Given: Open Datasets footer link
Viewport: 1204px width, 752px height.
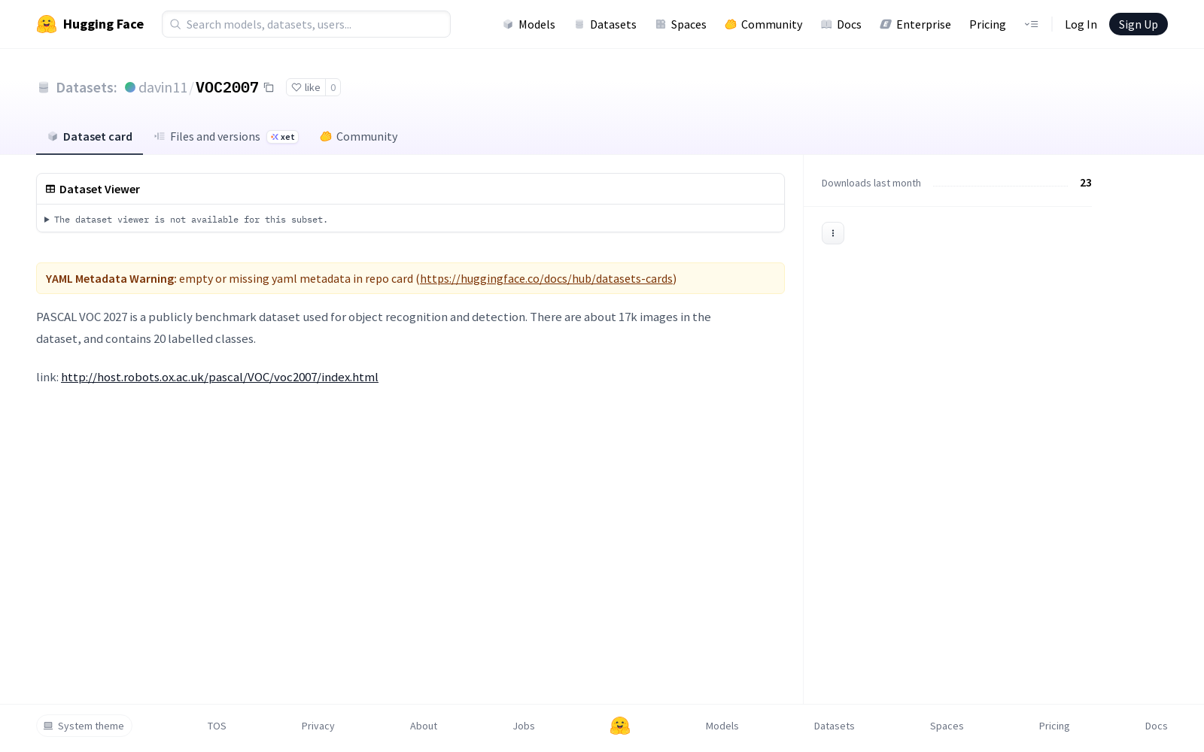Looking at the screenshot, I should [834, 726].
